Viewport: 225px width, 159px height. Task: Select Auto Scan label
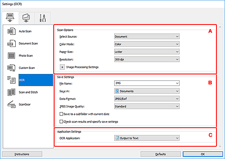point(25,31)
